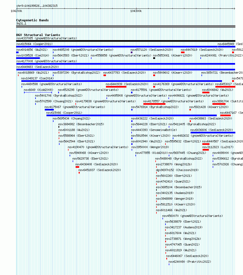This screenshot has height=275, width=243.
Task: Select nsv6436408 (Sedlazeck2020) label
Action: pos(97,164)
